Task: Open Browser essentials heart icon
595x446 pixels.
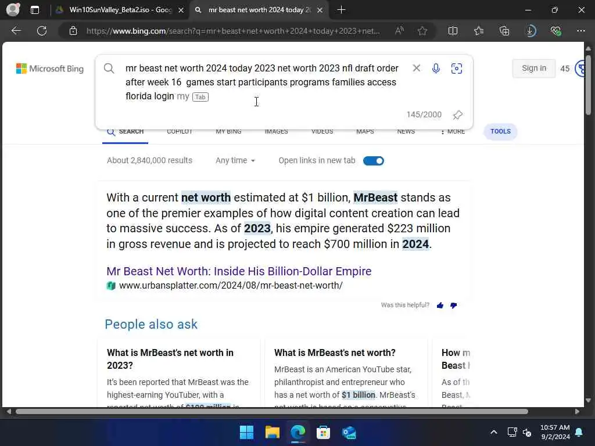Action: pyautogui.click(x=556, y=31)
